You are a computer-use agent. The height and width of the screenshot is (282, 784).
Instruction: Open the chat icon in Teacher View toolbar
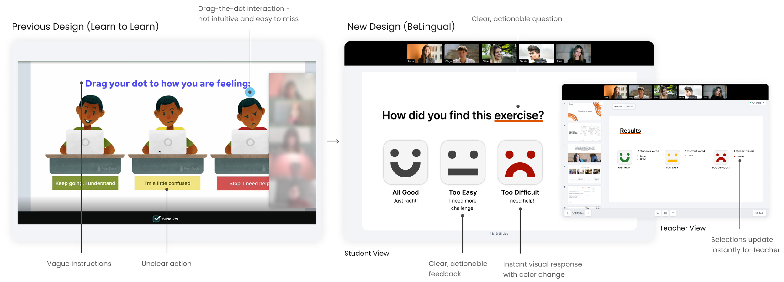pos(665,213)
